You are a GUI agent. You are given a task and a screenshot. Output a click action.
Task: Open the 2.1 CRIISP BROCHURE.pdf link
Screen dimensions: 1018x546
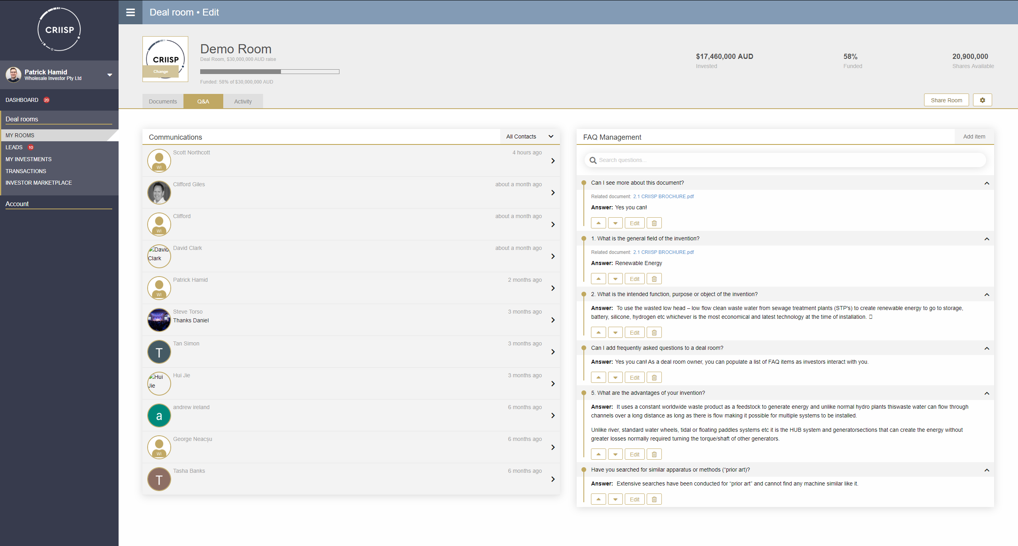[x=663, y=197]
